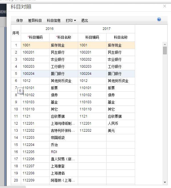The height and width of the screenshot is (188, 171).
Task: Select 2016 name cell 直人贸易（新…
Action: [x=64, y=159]
